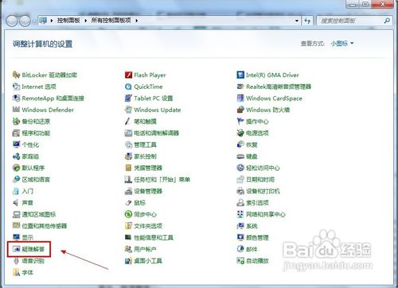Launch Windows Defender icon
The image size is (398, 288).
pyautogui.click(x=16, y=109)
